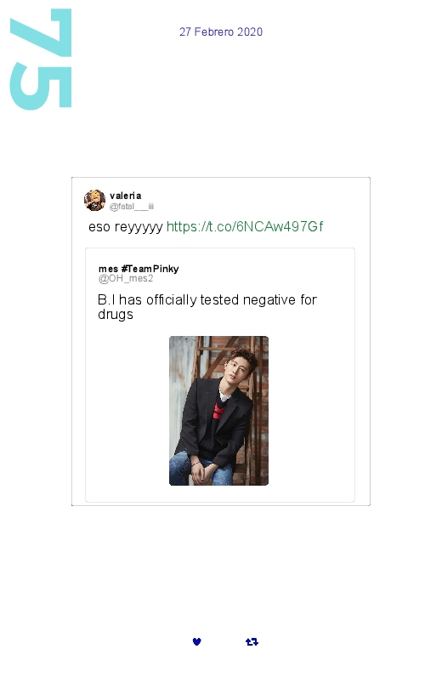
Task: Click the word 'drugs' in quoted tweet
Action: point(116,315)
